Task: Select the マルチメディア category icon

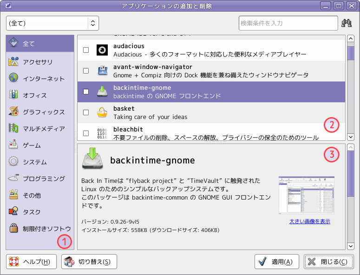Action: click(x=13, y=128)
